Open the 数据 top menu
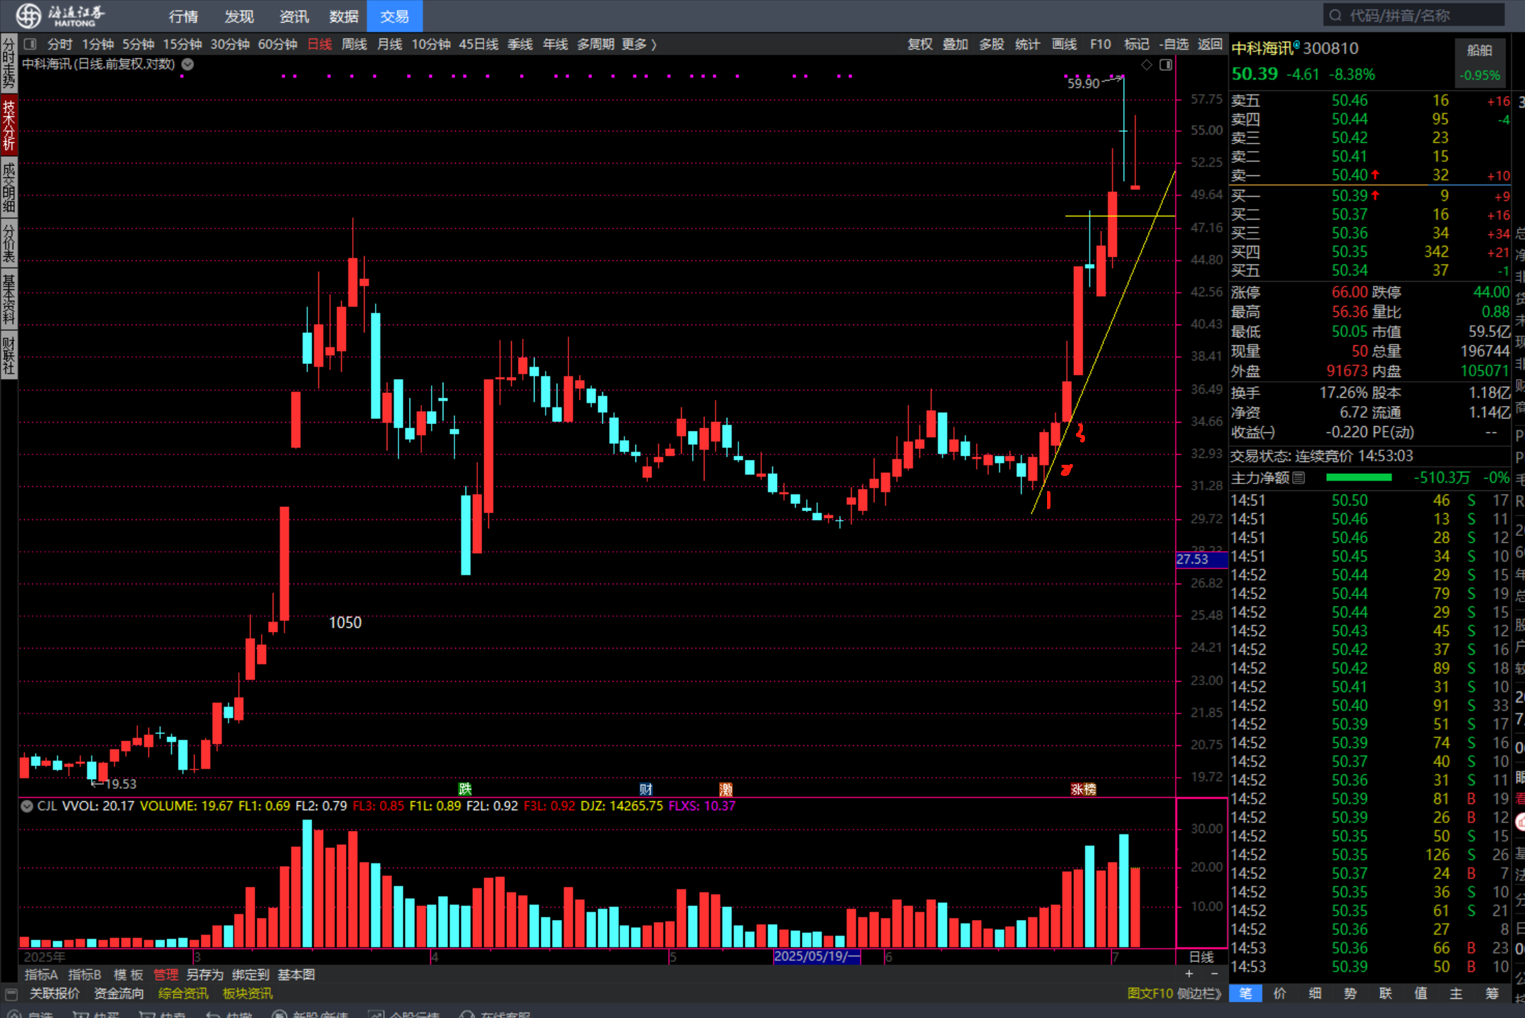The width and height of the screenshot is (1525, 1018). 344,16
